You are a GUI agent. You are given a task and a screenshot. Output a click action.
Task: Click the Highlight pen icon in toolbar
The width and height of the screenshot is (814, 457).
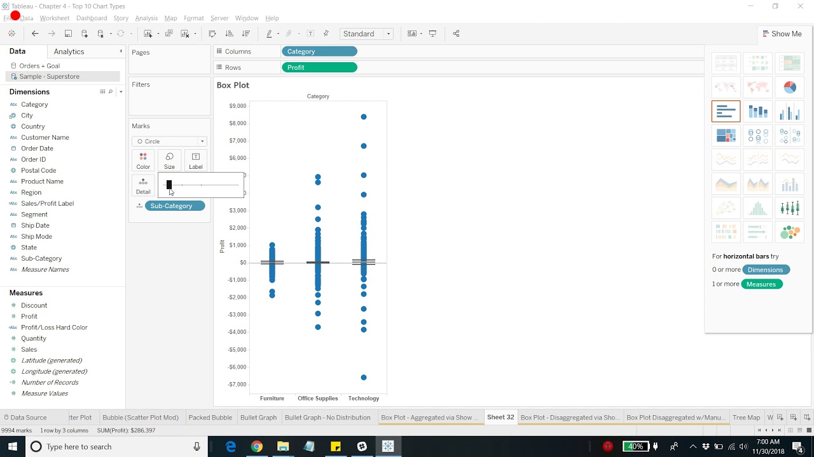[x=270, y=34]
